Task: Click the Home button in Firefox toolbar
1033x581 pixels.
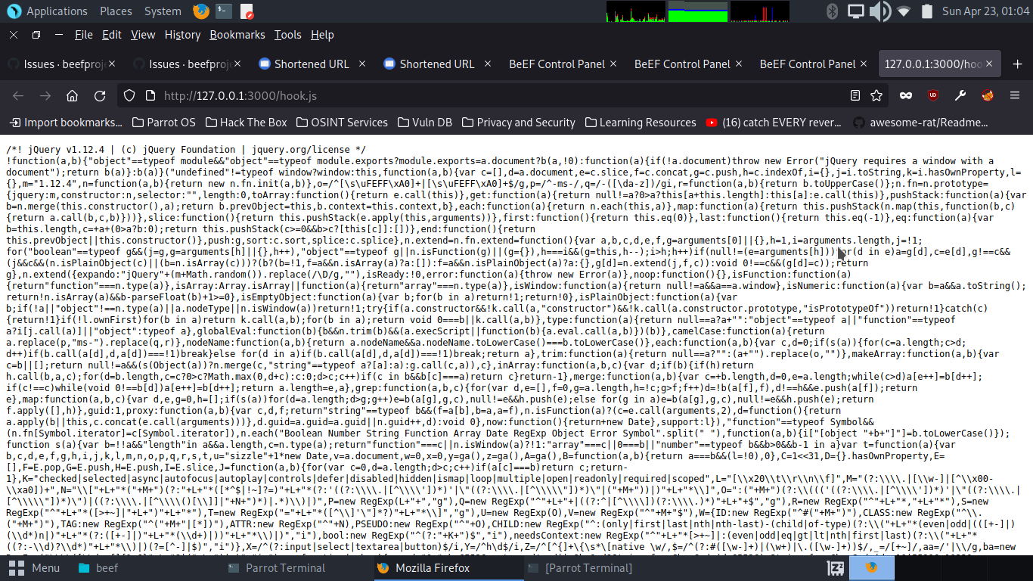Action: coord(72,95)
